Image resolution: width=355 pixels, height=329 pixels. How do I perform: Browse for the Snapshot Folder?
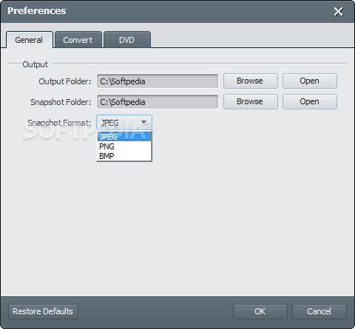(x=251, y=101)
